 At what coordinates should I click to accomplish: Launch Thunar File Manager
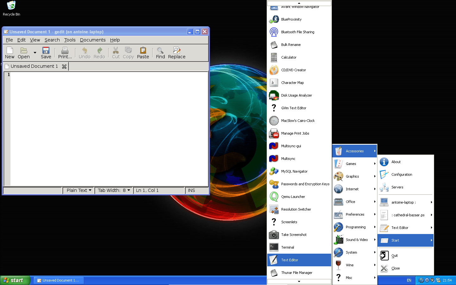(x=297, y=273)
